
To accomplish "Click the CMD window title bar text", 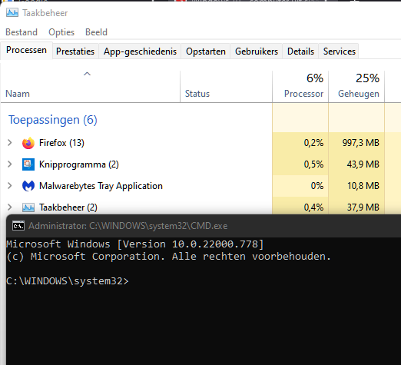I will (x=128, y=226).
